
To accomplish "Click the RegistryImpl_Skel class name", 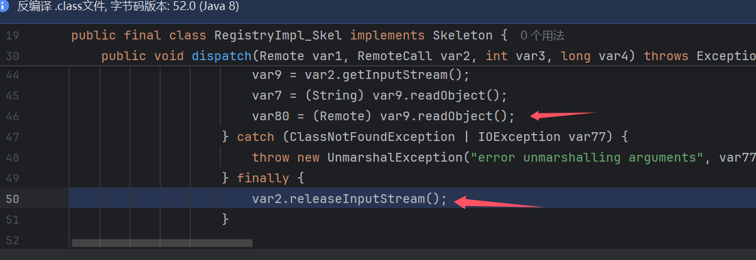I will pos(279,36).
